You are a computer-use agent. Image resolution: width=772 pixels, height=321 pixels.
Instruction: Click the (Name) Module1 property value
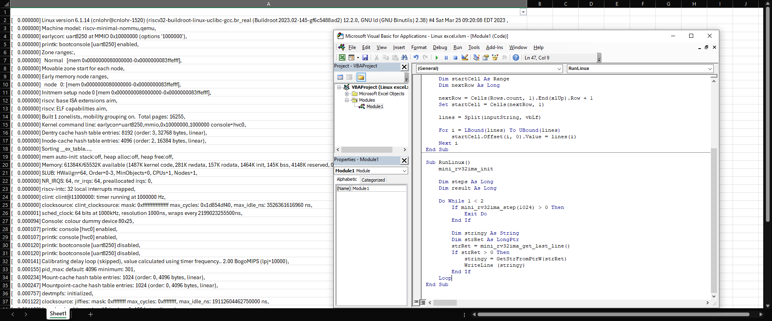click(379, 188)
